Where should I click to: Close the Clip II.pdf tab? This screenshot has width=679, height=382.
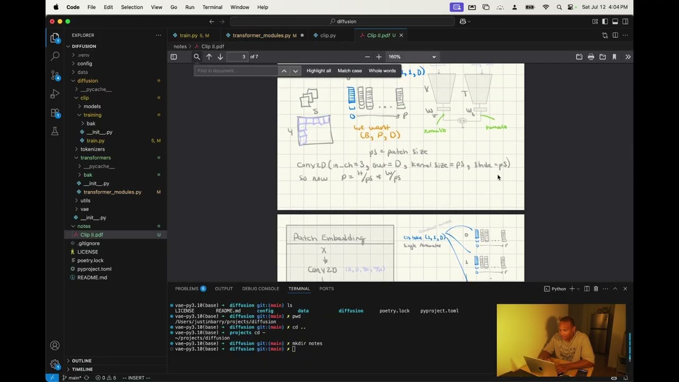tap(401, 35)
